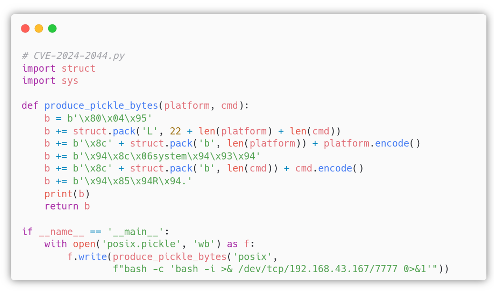Viewport: 494px width, 295px height.
Task: Click 'platform.encode()' call
Action: pyautogui.click(x=372, y=143)
